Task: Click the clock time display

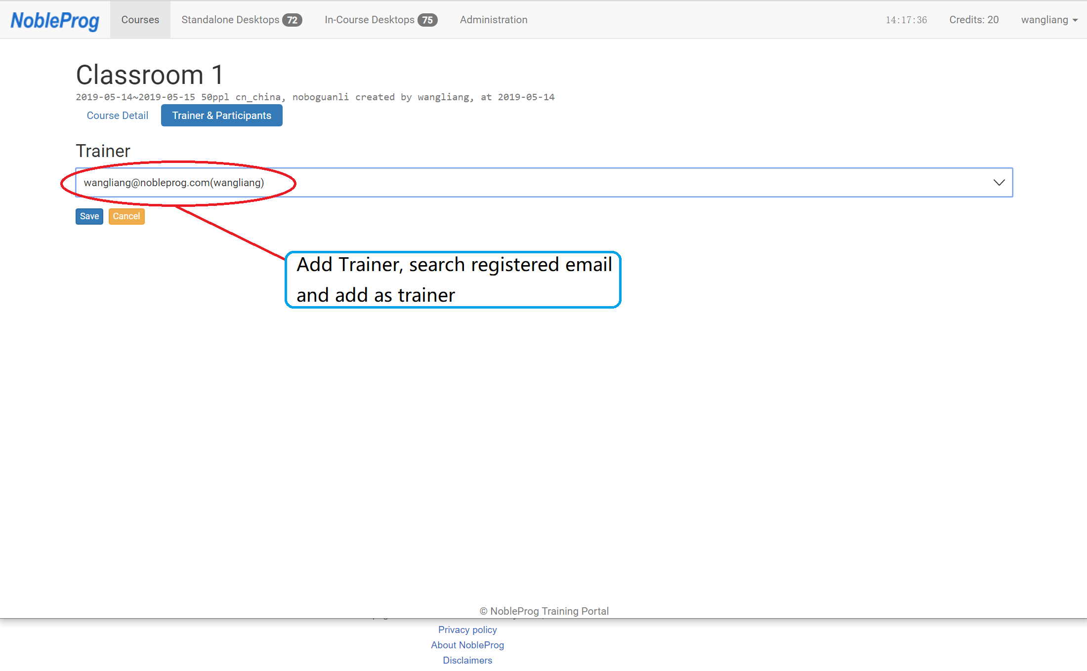Action: 906,20
